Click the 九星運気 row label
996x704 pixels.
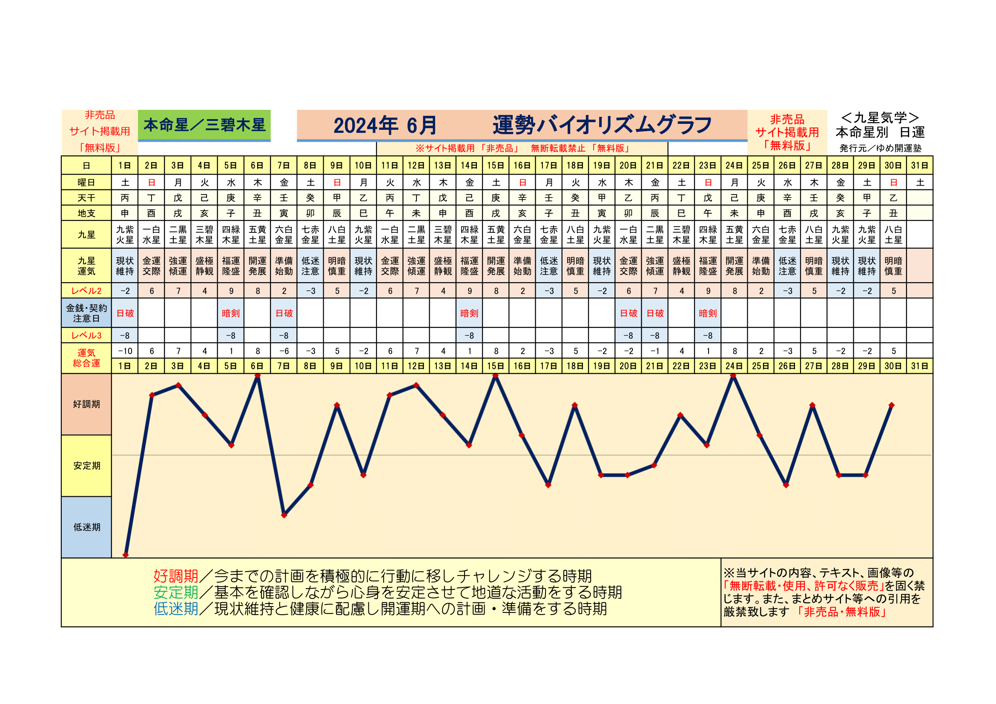click(x=86, y=266)
